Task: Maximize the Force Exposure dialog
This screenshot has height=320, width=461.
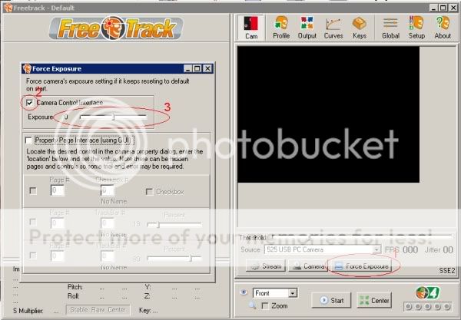Action: [x=197, y=68]
